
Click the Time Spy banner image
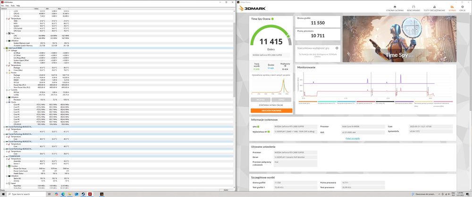399,39
